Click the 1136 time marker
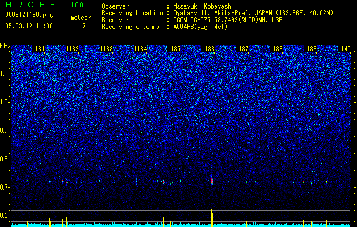This screenshot has height=227, width=357. point(208,49)
